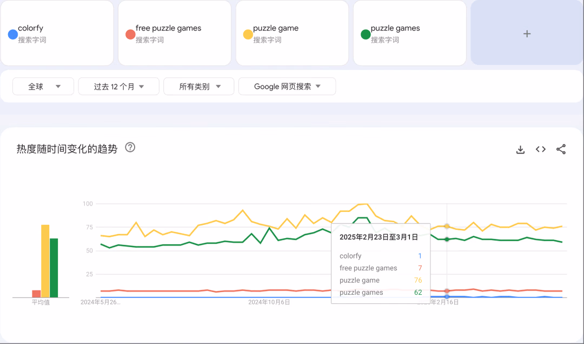Open the embed code icon
The image size is (584, 344).
tap(540, 149)
